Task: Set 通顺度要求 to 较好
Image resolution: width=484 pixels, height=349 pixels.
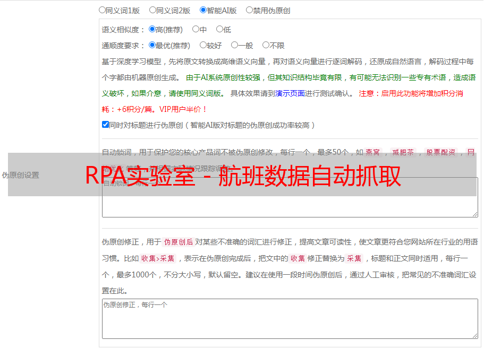Action: (203, 45)
